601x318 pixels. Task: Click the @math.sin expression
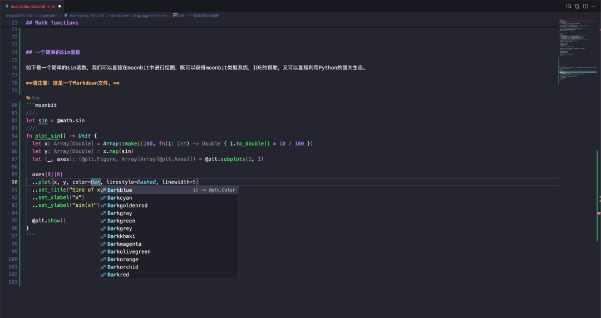point(71,121)
